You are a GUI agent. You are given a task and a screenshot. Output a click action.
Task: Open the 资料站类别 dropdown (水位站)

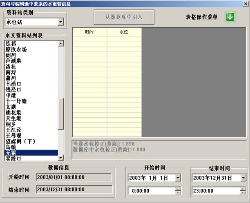tap(61, 22)
